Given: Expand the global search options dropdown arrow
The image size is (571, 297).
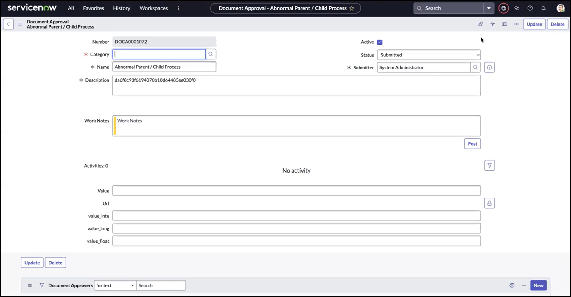Looking at the screenshot, I should click(489, 8).
